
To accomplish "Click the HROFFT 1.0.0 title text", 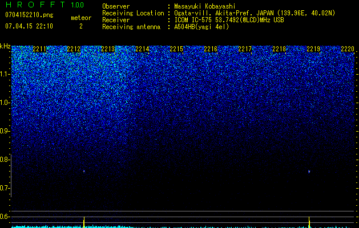I will click(45, 5).
